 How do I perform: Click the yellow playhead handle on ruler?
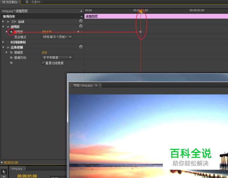(x=141, y=12)
